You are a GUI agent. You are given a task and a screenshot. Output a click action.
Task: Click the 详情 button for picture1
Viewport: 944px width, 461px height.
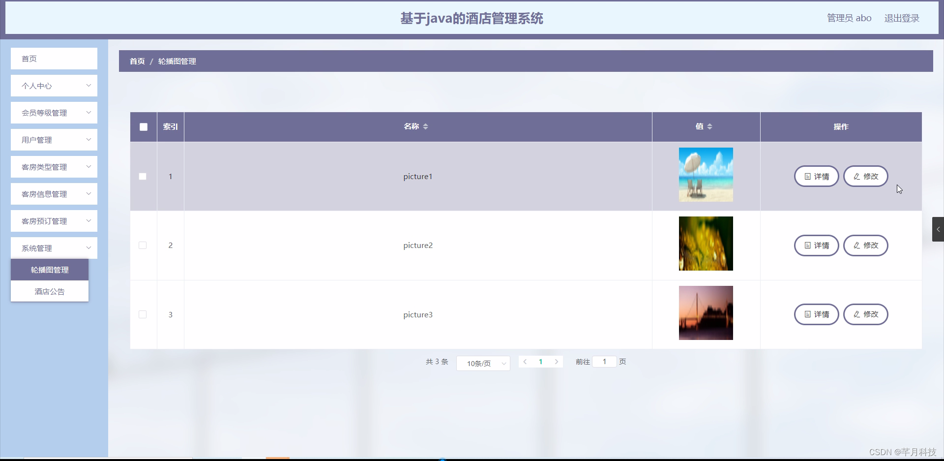(816, 176)
